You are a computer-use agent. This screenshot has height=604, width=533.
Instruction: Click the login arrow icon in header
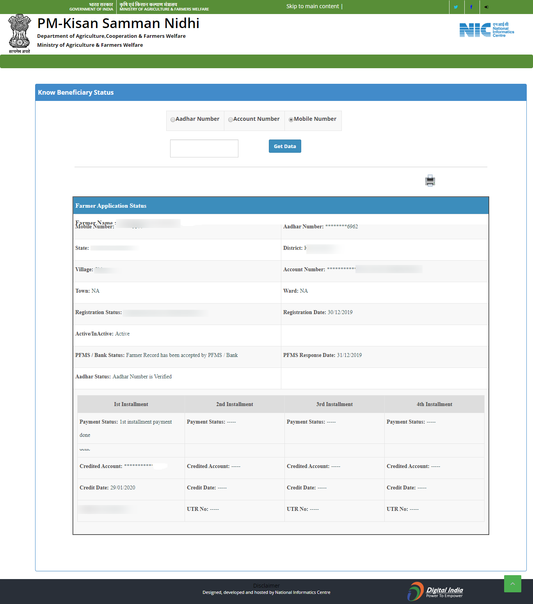487,7
